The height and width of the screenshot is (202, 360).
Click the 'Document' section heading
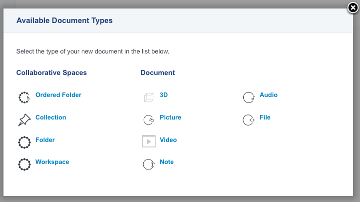coord(158,72)
